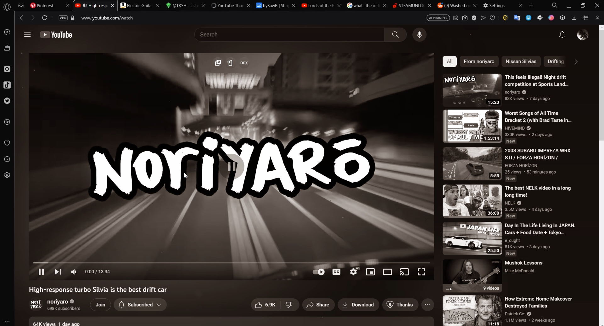Expand the Subscribed notification dropdown

click(140, 305)
